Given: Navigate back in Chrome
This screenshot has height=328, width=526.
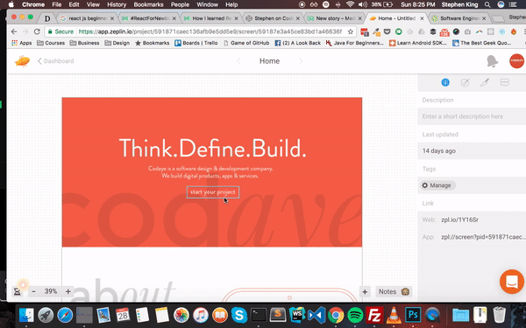Looking at the screenshot, I should (14, 31).
